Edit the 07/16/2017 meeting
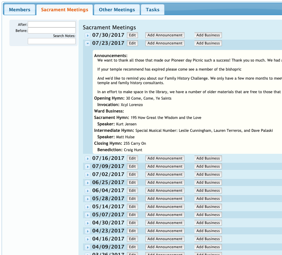 pyautogui.click(x=132, y=158)
